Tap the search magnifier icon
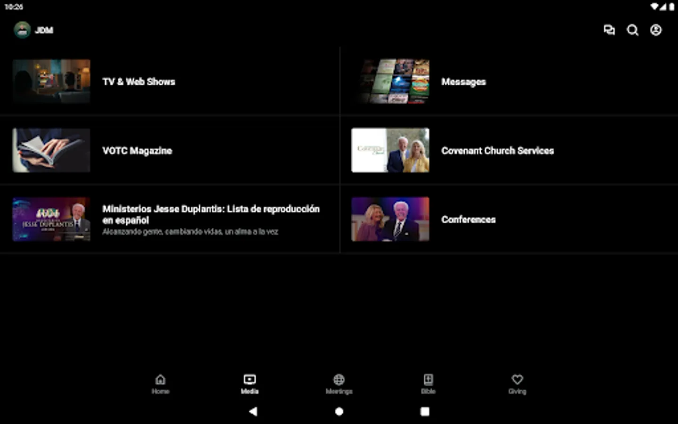This screenshot has height=424, width=678. [632, 30]
